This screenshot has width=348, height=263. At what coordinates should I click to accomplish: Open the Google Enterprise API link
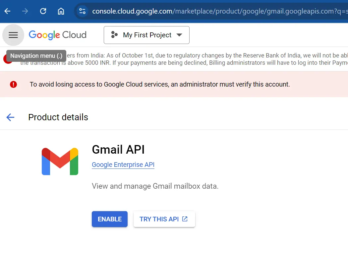point(123,165)
